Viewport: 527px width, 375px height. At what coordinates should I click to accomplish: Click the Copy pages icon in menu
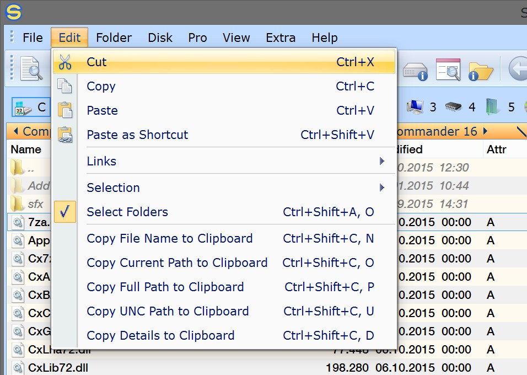click(x=65, y=87)
